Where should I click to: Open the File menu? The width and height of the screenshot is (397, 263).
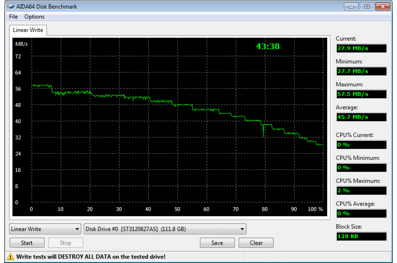14,16
